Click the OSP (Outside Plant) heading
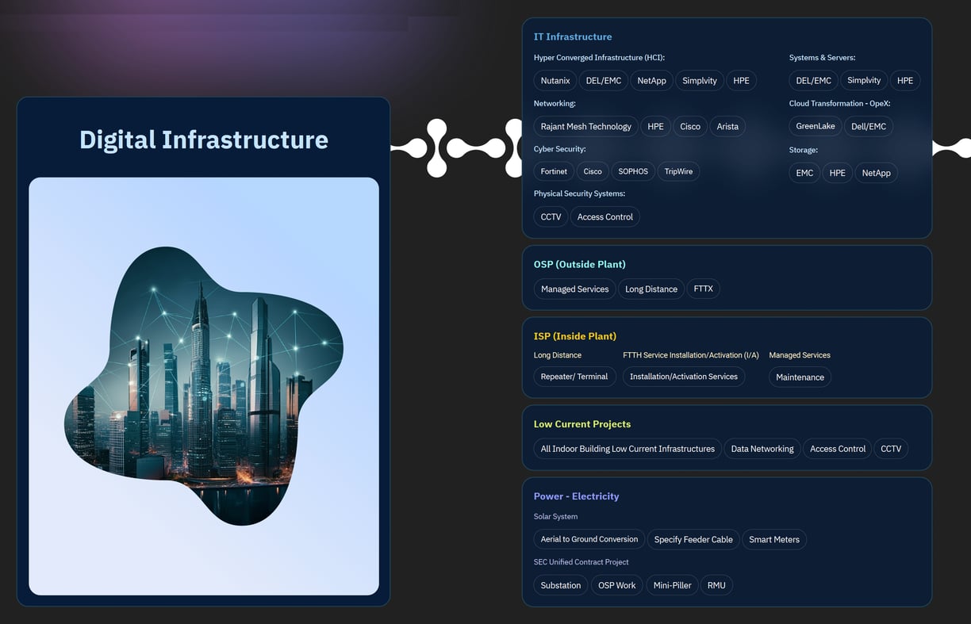 [x=580, y=264]
